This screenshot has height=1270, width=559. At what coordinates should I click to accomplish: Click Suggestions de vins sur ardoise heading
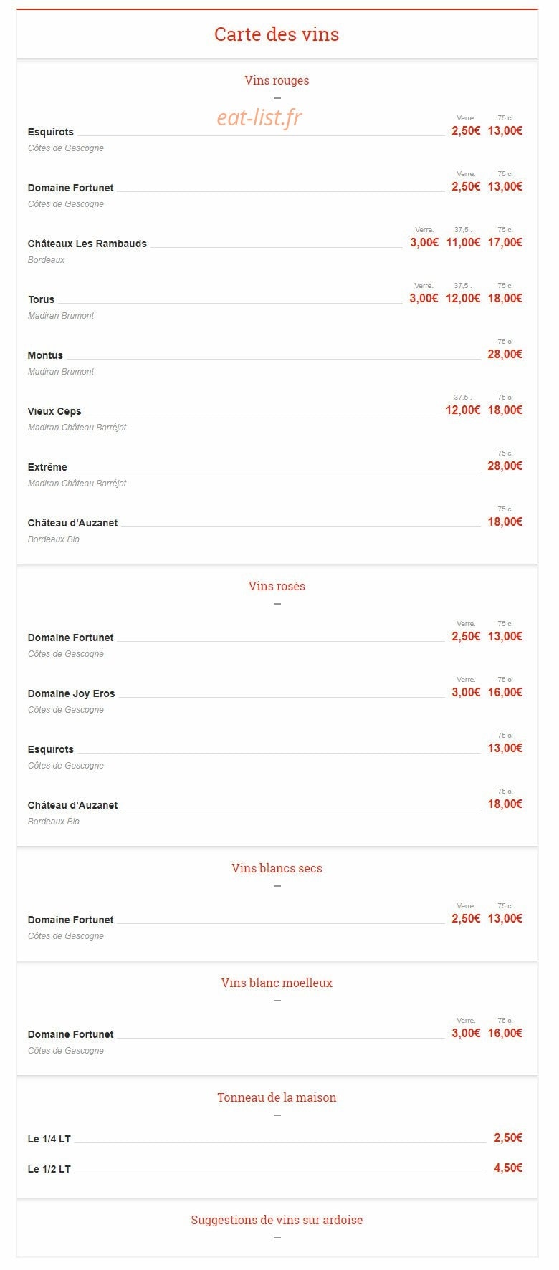[x=277, y=1220]
